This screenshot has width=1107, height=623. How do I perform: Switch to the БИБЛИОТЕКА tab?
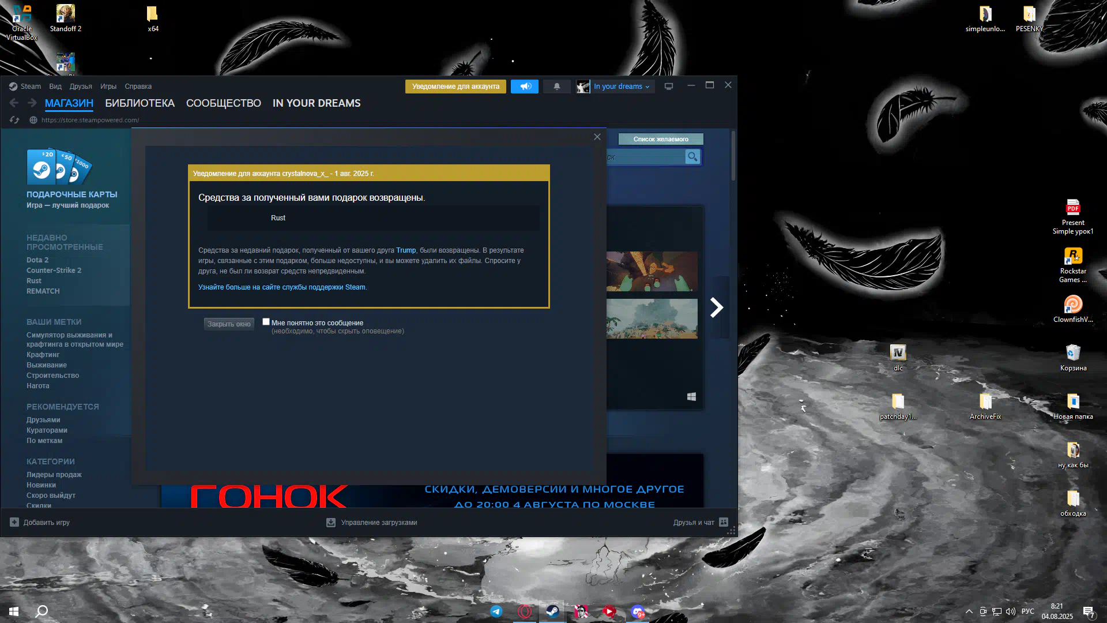click(x=140, y=103)
